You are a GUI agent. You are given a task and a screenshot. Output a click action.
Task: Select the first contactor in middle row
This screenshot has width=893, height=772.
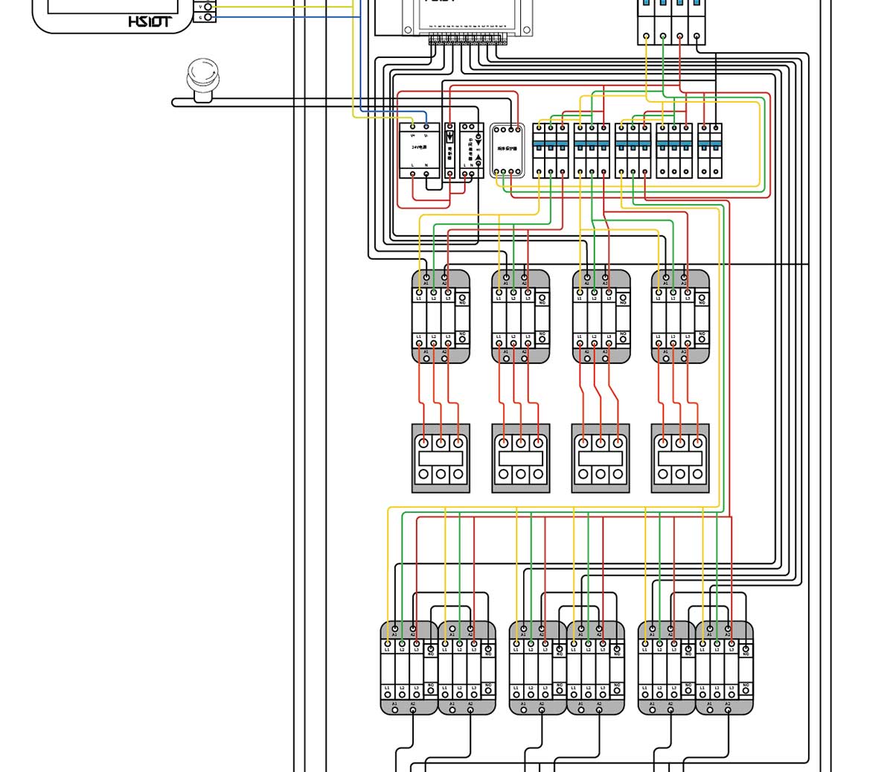click(x=441, y=316)
